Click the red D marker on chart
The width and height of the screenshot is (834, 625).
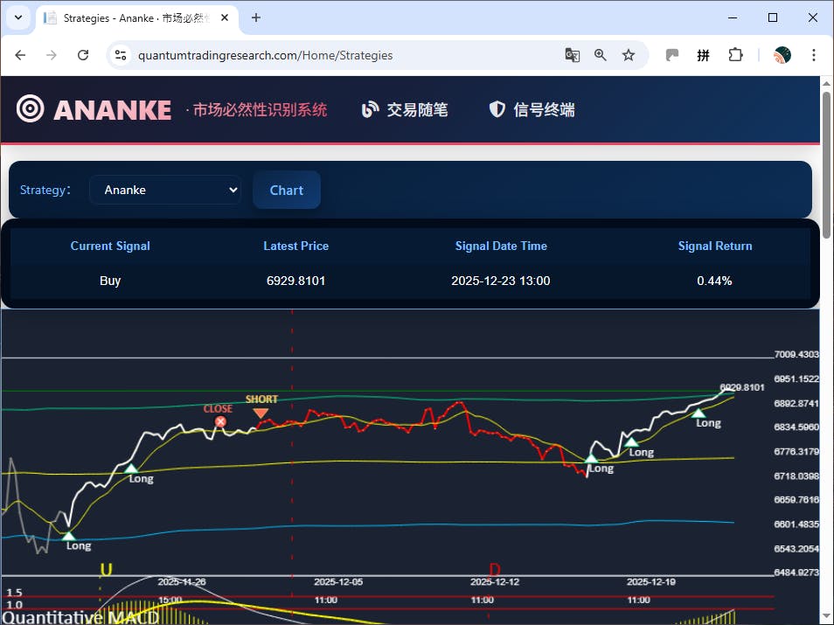[495, 571]
